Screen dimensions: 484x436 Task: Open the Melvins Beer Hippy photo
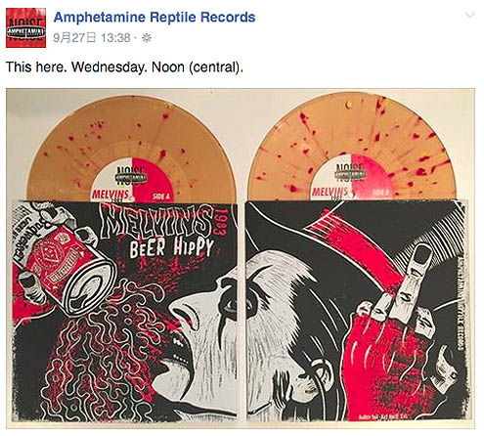click(x=241, y=258)
